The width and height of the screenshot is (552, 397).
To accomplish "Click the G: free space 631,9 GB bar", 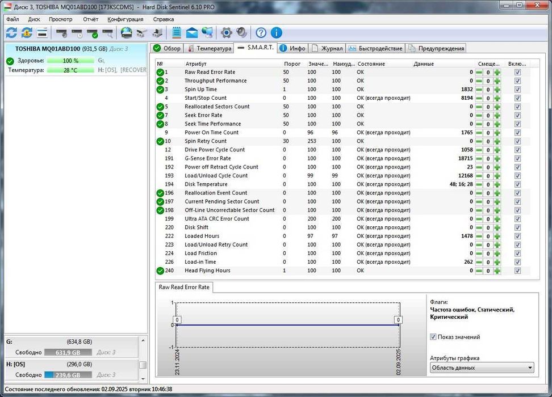I will click(68, 352).
